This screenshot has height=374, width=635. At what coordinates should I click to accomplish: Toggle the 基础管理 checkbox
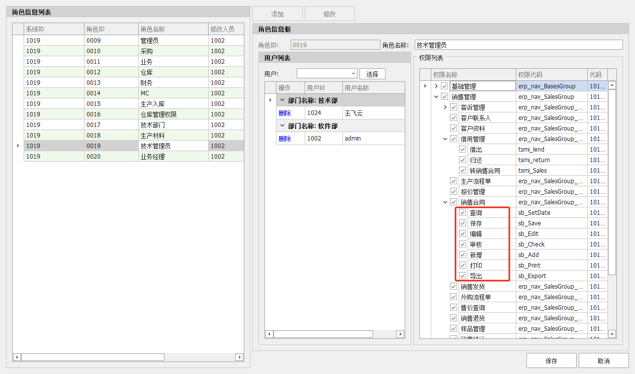[x=444, y=86]
